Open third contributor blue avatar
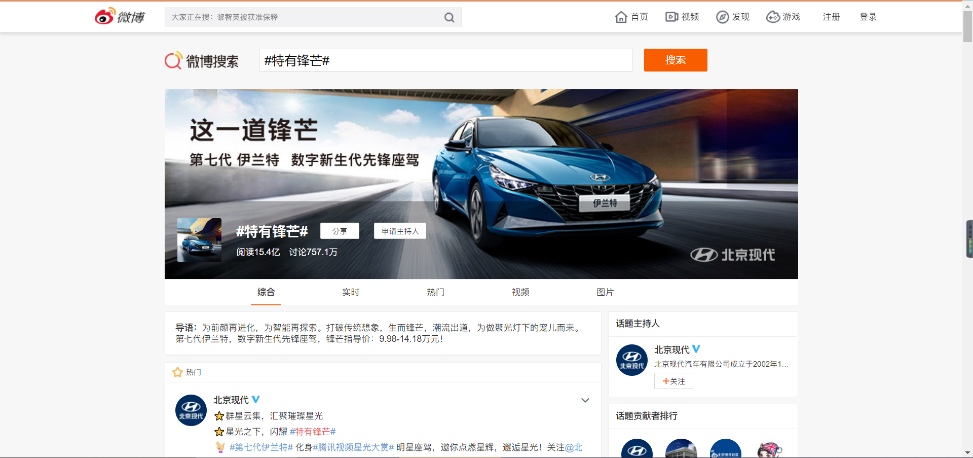This screenshot has width=973, height=458. click(x=726, y=448)
